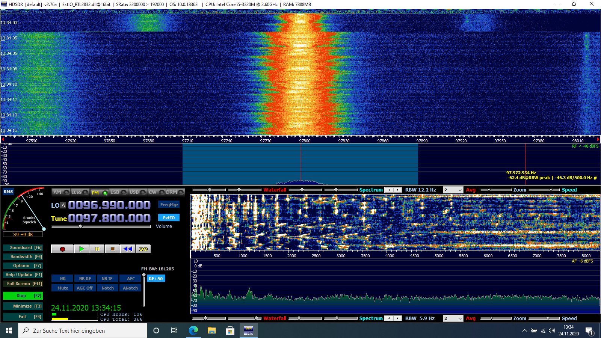Open Help / Update [F1]
The width and height of the screenshot is (601, 338).
click(x=23, y=275)
